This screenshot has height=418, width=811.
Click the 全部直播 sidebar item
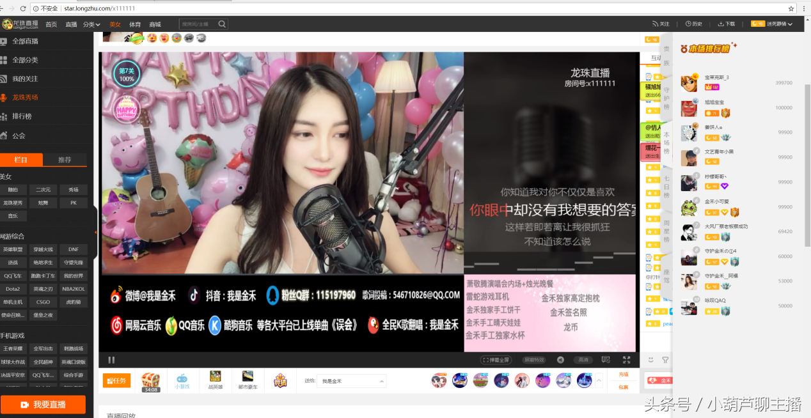coord(26,41)
